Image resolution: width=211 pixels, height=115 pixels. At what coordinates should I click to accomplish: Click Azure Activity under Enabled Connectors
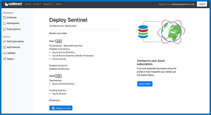[59, 59]
